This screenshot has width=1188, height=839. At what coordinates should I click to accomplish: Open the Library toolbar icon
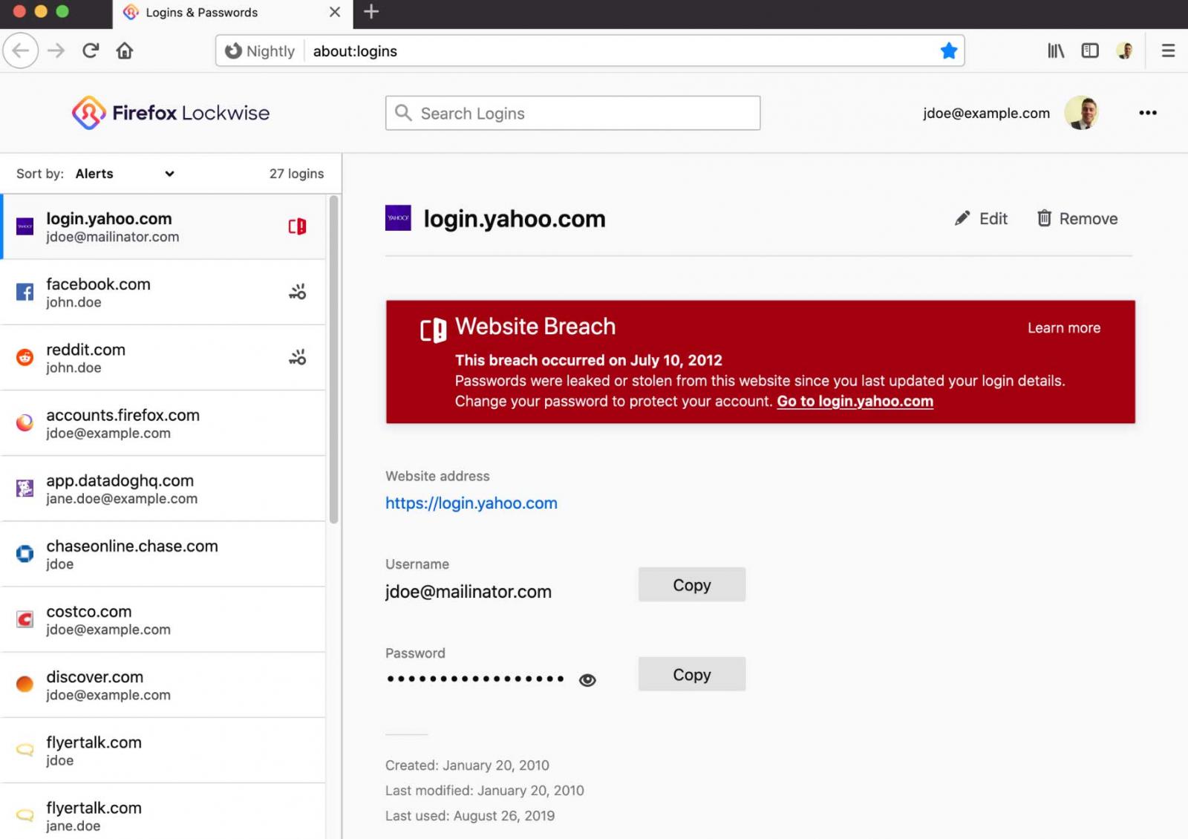pos(1056,50)
